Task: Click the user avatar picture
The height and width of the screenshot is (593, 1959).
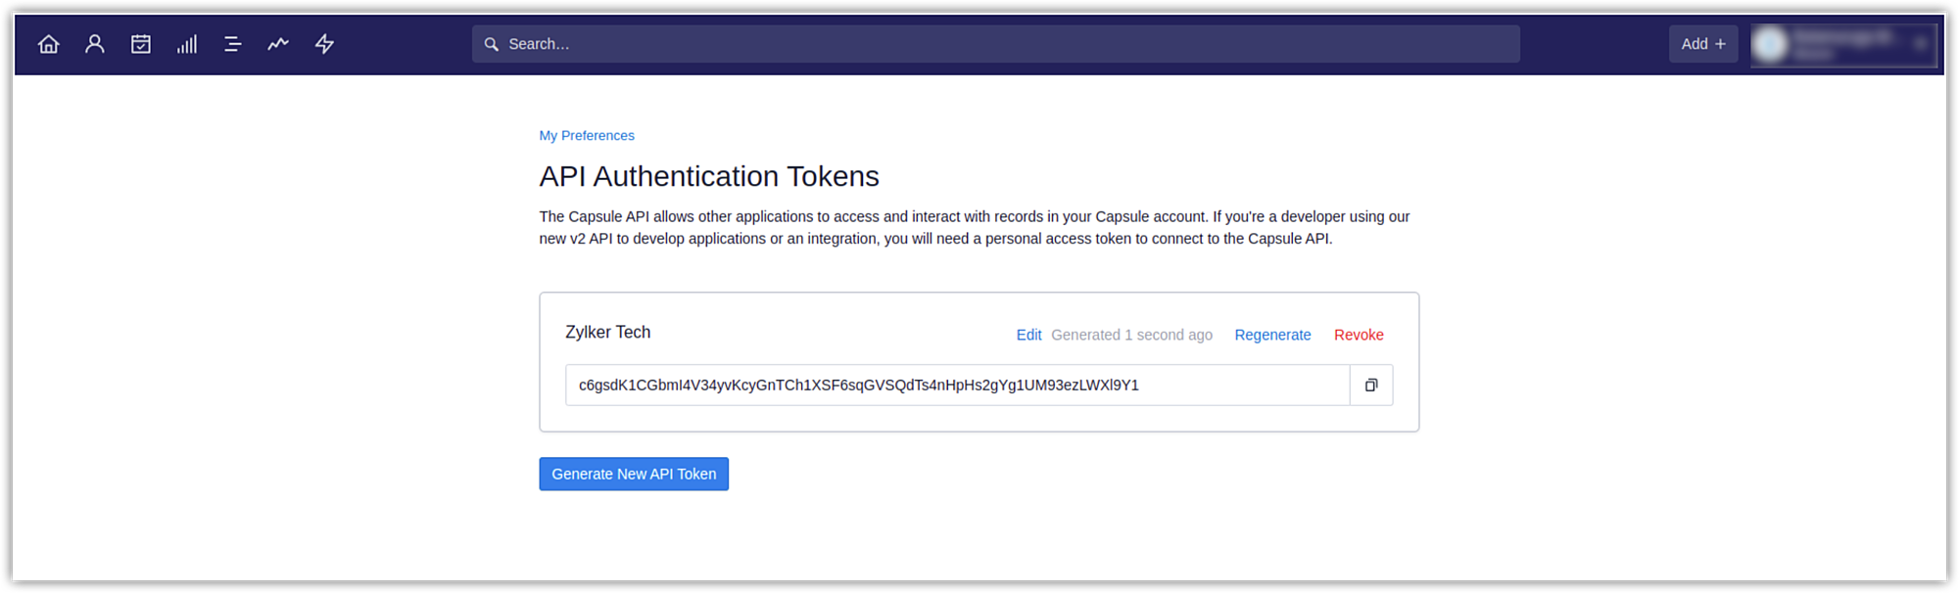Action: click(1770, 44)
